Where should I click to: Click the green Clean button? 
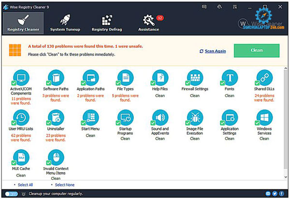(x=257, y=50)
